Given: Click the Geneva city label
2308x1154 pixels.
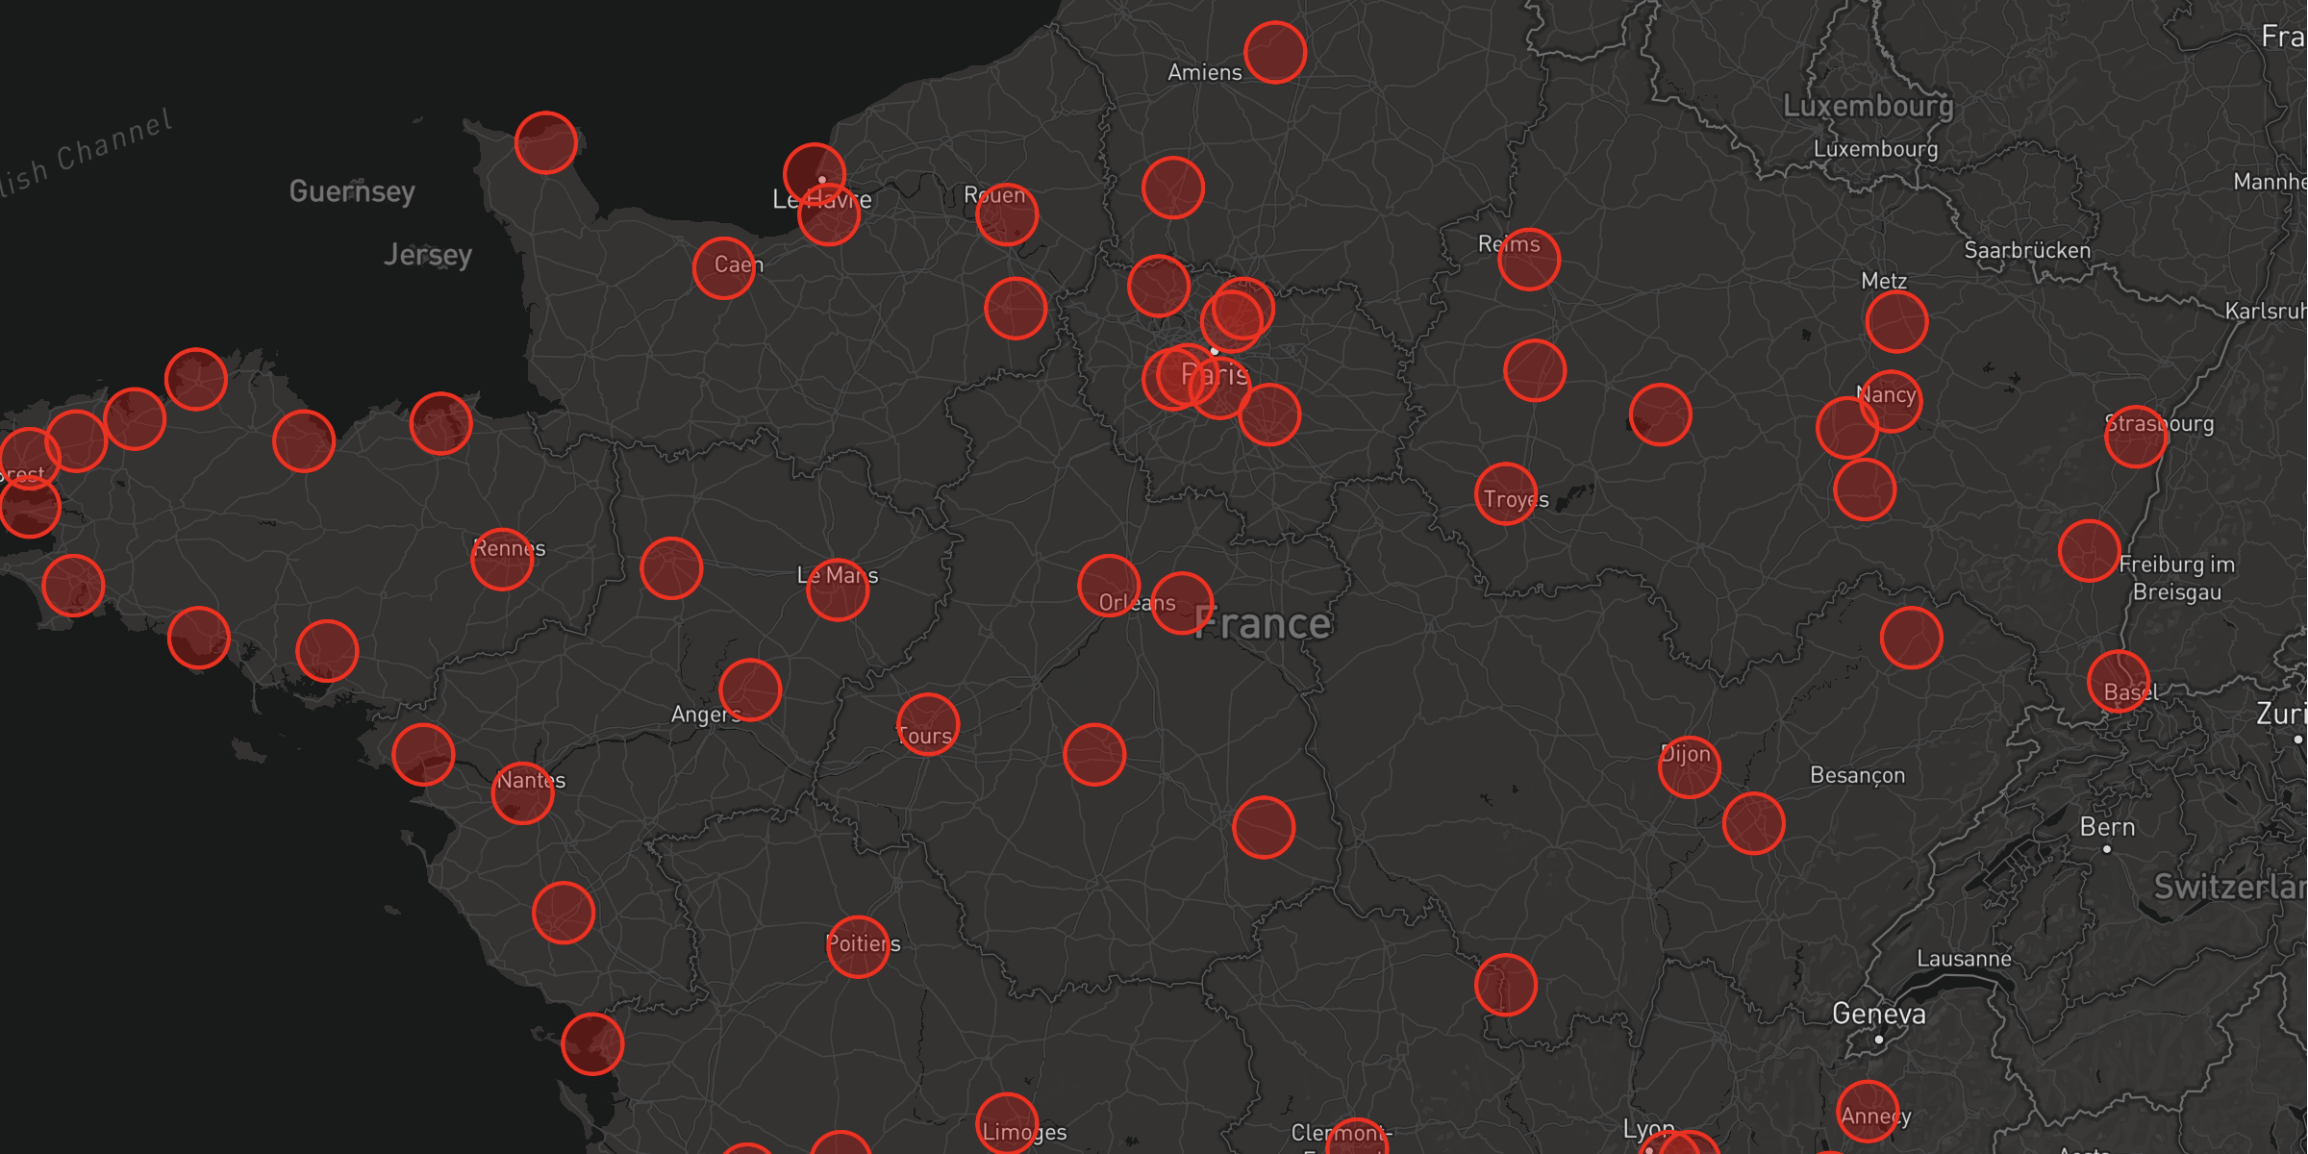Looking at the screenshot, I should (x=1878, y=1014).
